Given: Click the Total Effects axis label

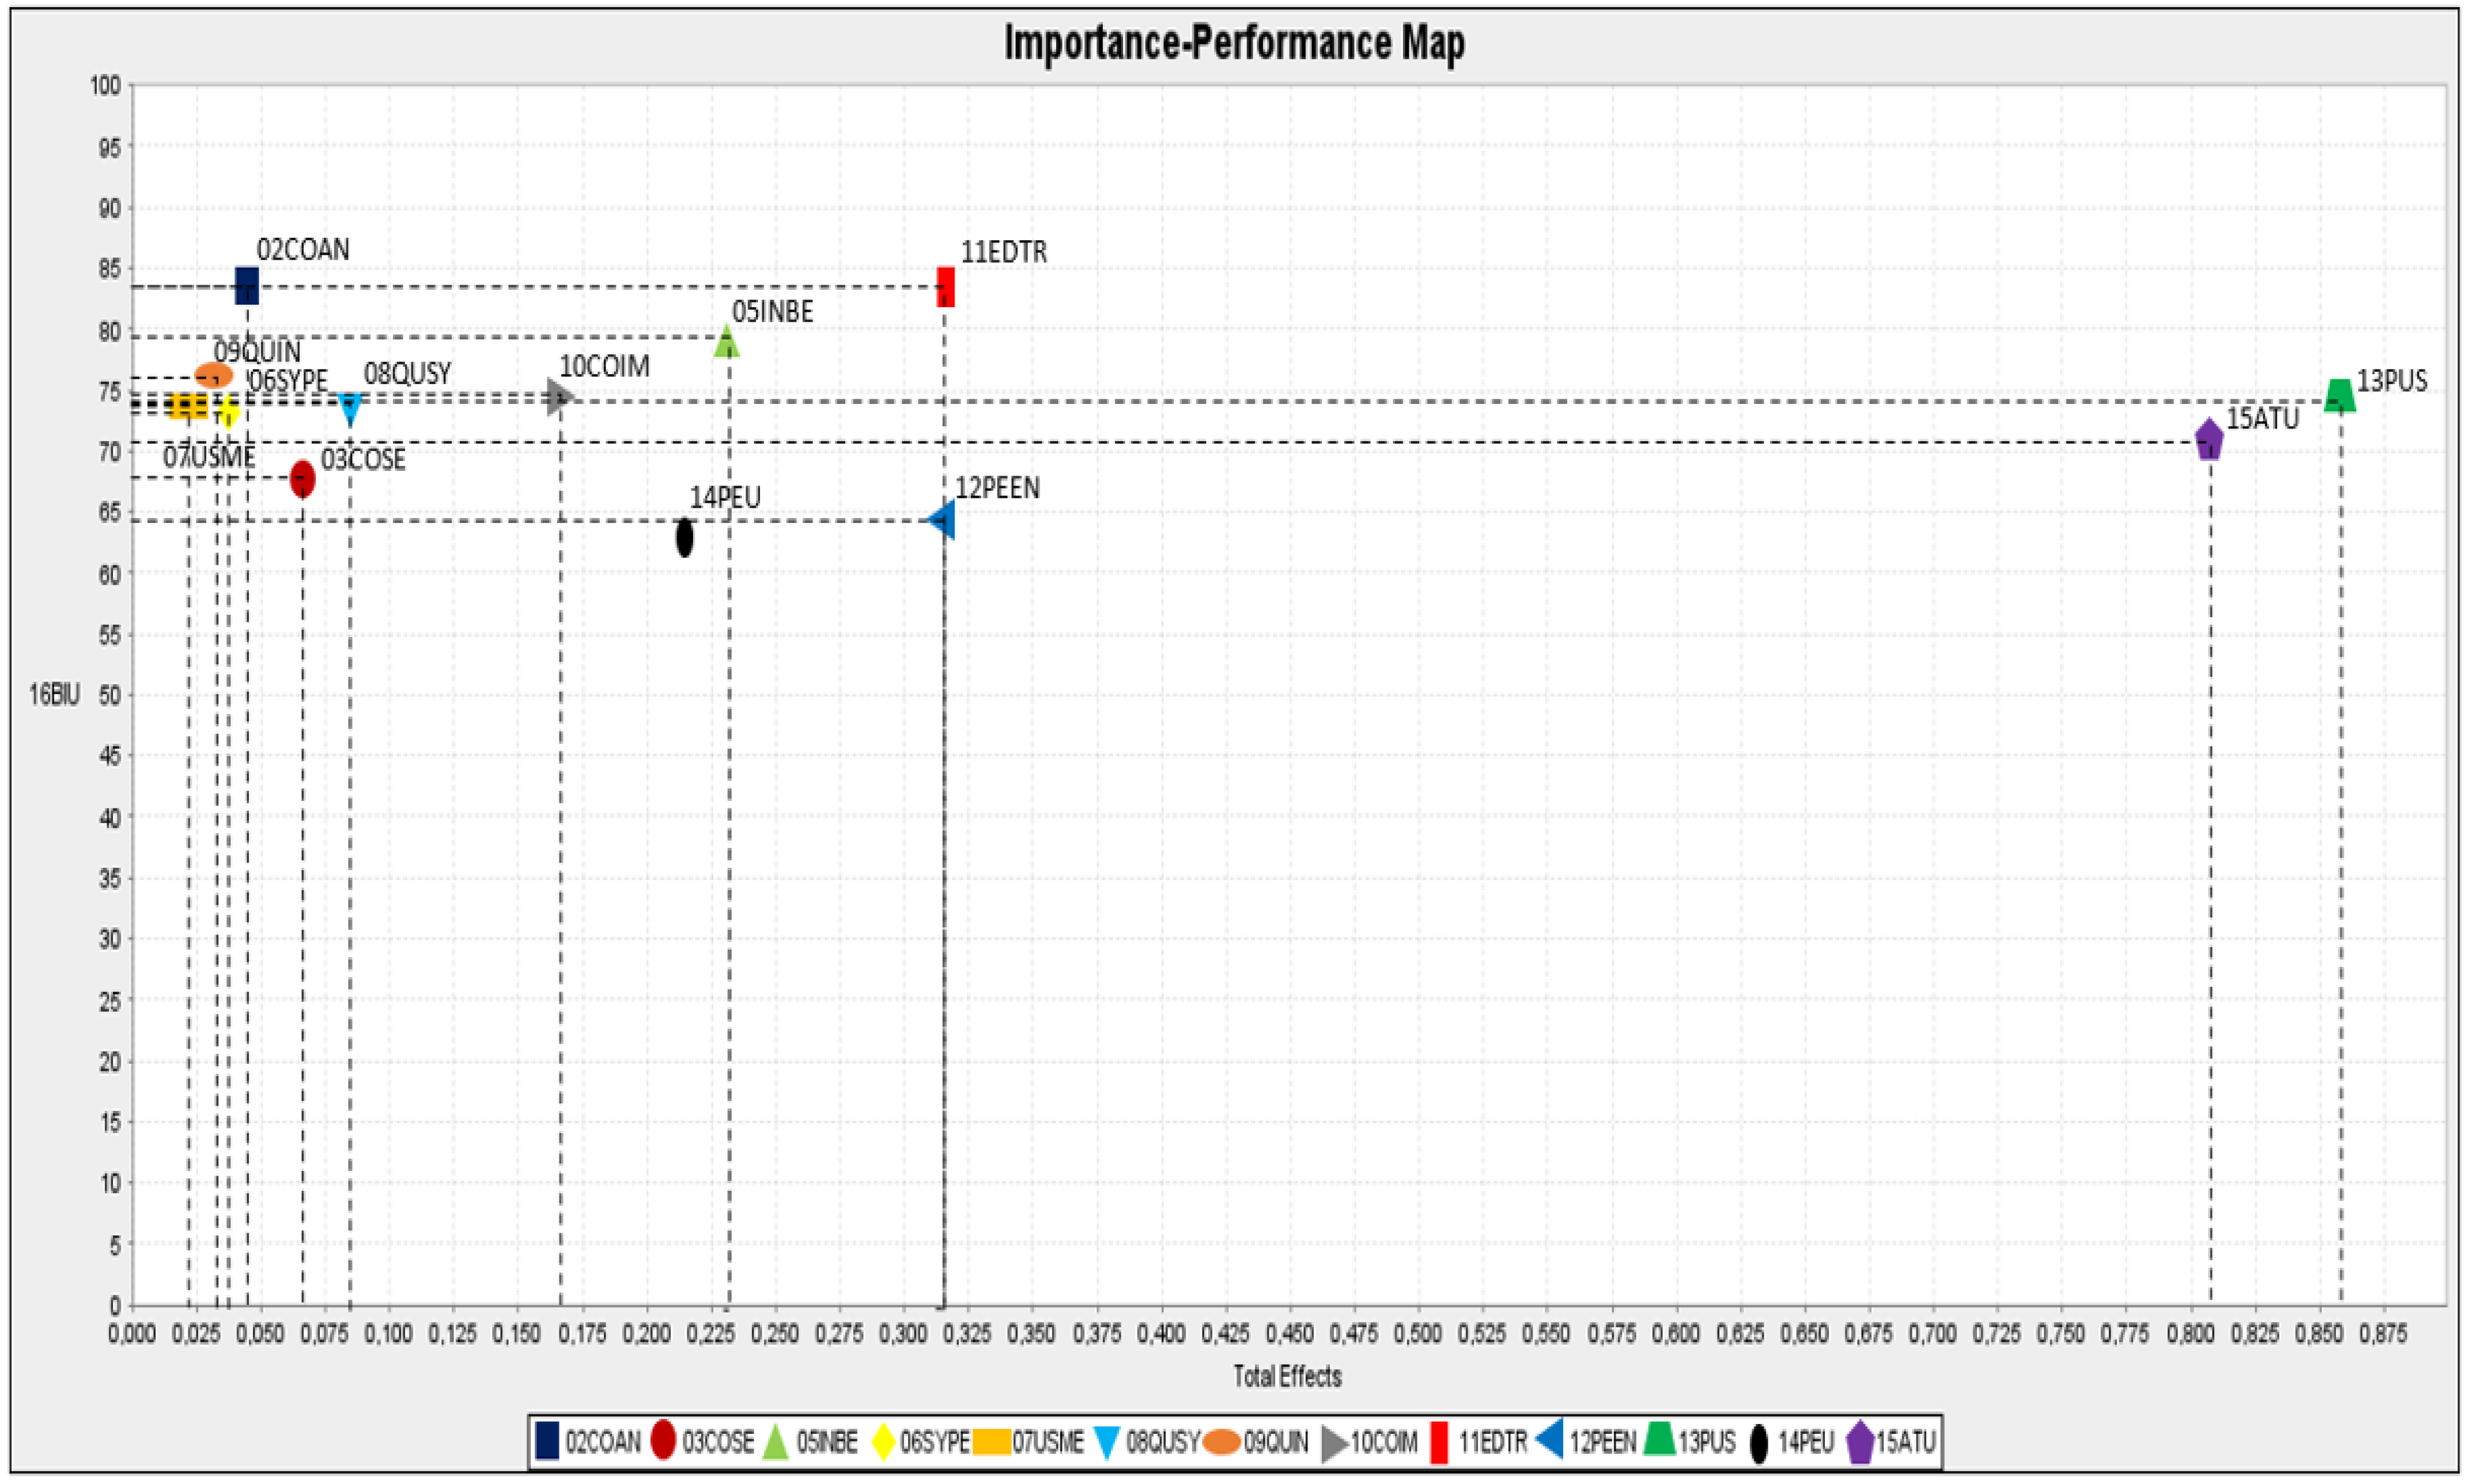Looking at the screenshot, I should pos(1287,1376).
